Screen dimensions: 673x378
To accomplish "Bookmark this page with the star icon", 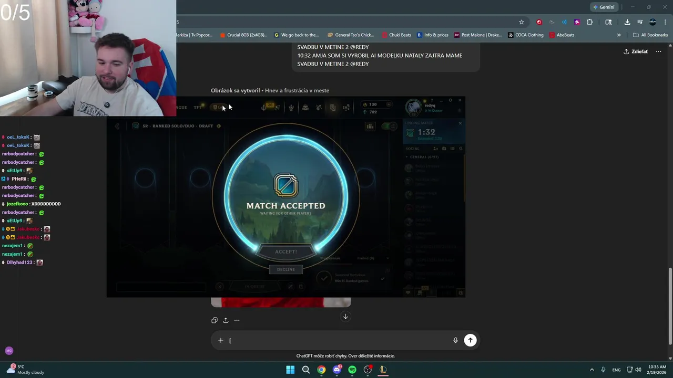I will click(522, 22).
